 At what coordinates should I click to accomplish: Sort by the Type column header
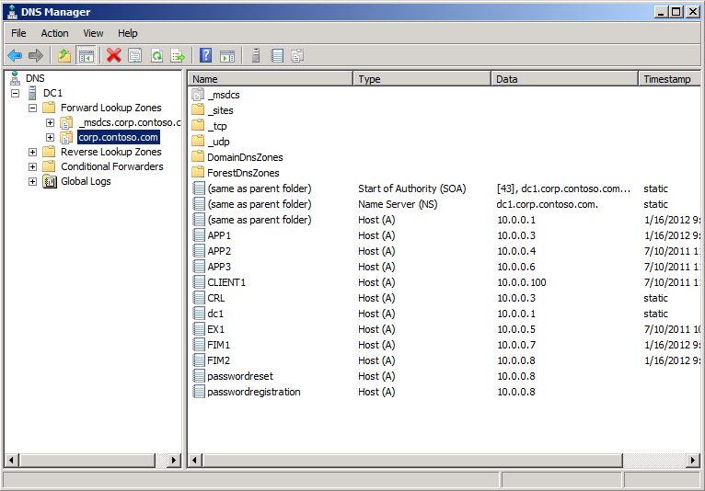pyautogui.click(x=422, y=79)
